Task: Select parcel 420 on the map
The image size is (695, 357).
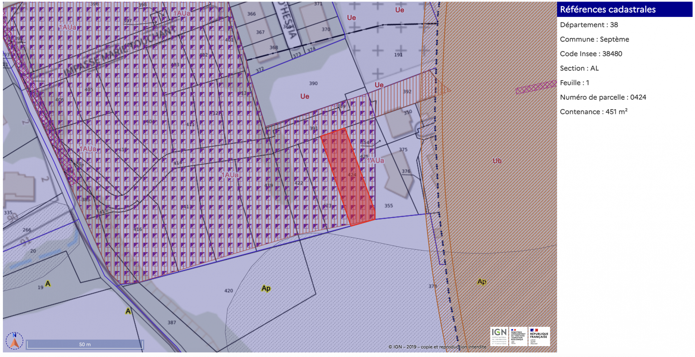Action: point(229,291)
